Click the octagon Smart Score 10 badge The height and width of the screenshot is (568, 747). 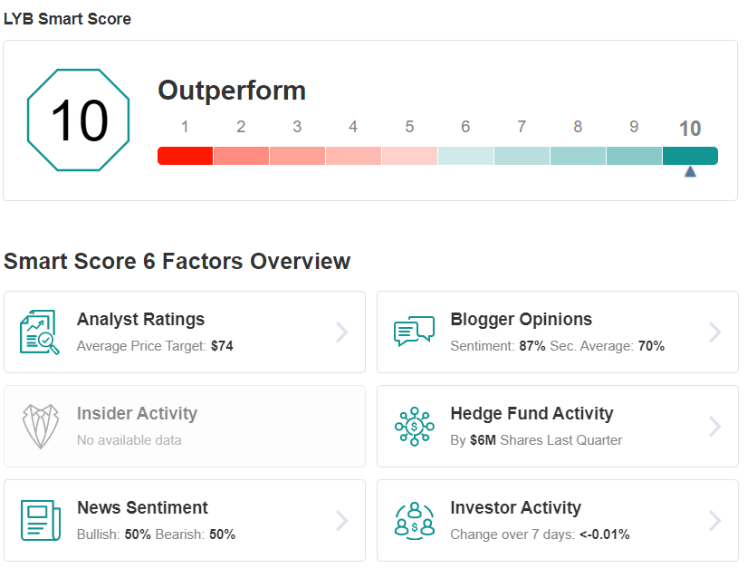(x=78, y=120)
